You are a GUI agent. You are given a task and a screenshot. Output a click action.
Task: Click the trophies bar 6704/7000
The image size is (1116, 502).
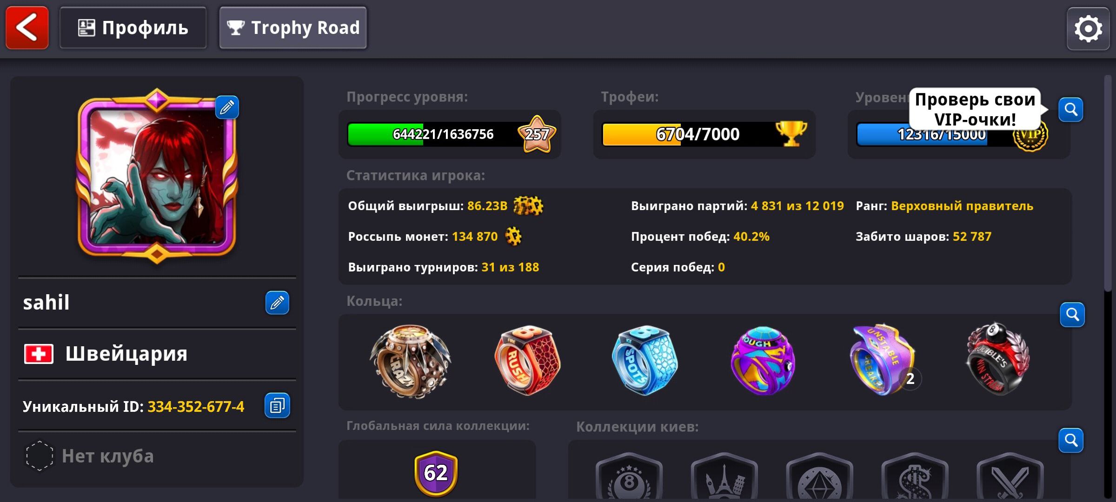697,134
